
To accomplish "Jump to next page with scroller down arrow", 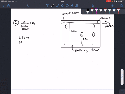I will click(122, 83).
